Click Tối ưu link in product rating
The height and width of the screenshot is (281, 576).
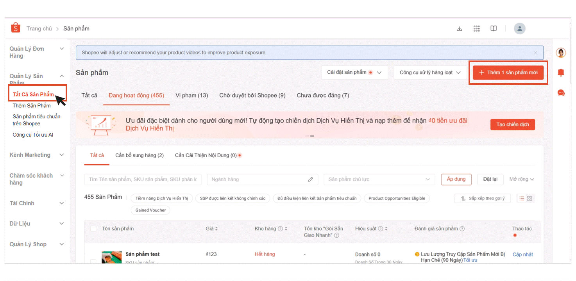(470, 260)
